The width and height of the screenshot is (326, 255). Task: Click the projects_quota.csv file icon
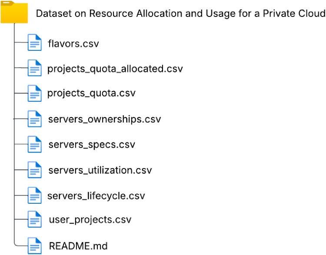34,93
